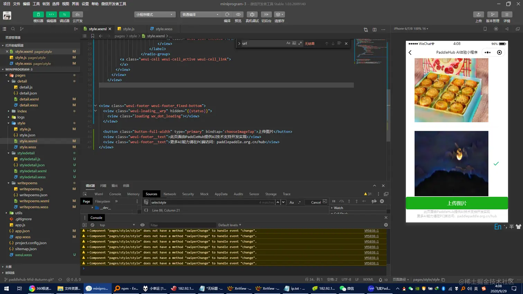Toggle regex option in find box

click(x=300, y=43)
